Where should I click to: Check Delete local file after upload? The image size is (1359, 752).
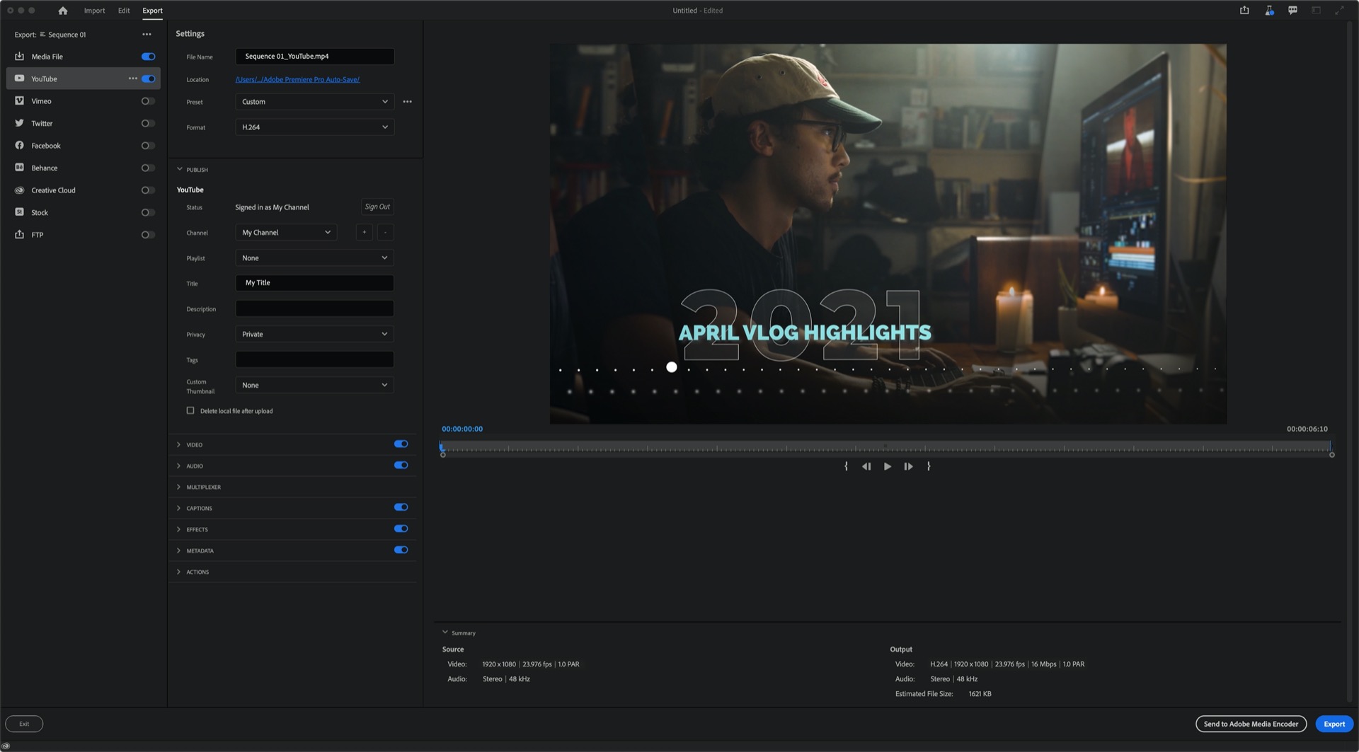pyautogui.click(x=190, y=410)
